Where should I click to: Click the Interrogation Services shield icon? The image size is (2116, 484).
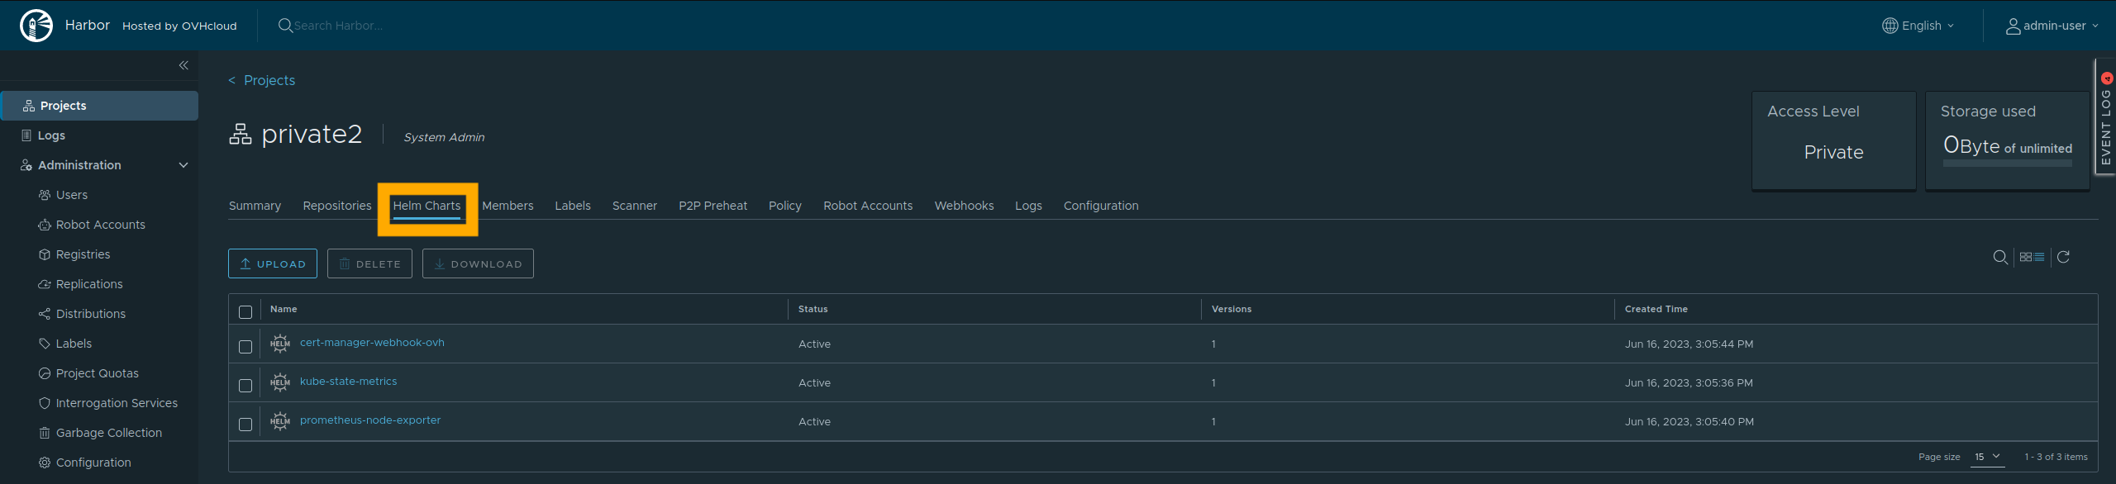point(45,403)
